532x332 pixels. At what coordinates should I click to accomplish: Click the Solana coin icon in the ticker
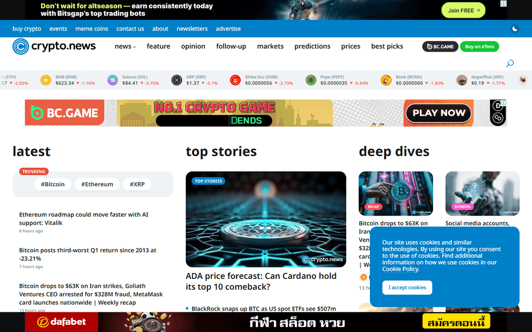pyautogui.click(x=113, y=80)
